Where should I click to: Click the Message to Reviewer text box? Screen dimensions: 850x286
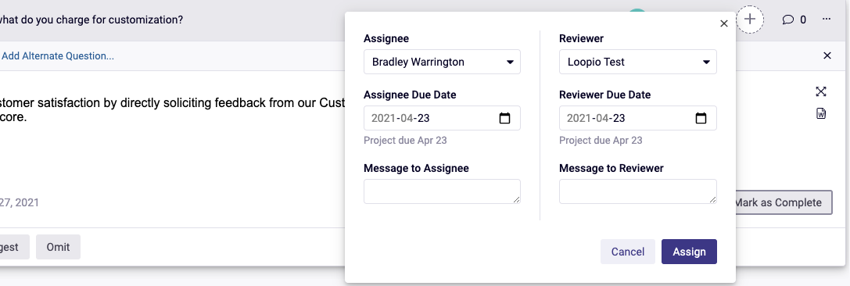638,191
